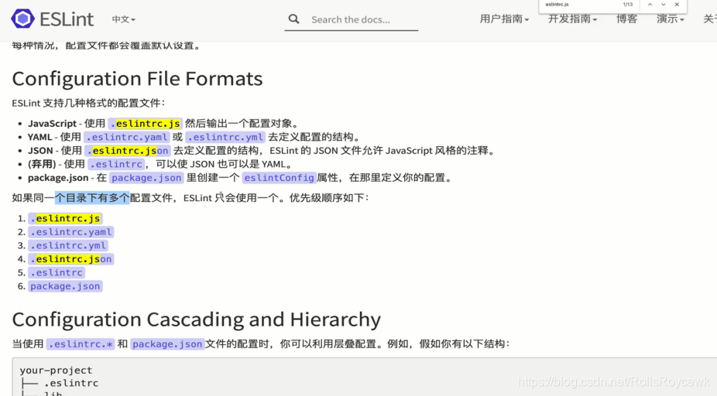Click priority item 5 .eslintrc
This screenshot has height=396, width=717.
(x=57, y=273)
